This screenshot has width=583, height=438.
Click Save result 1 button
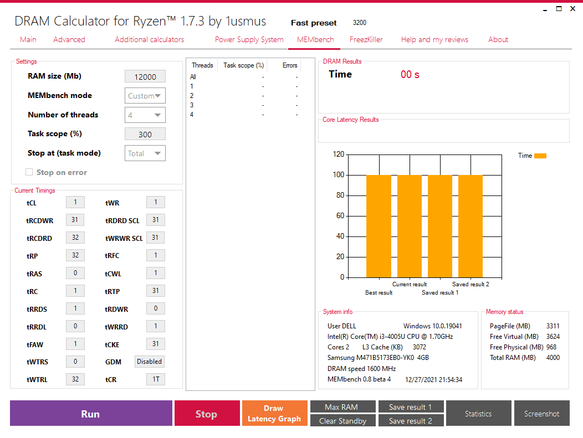pyautogui.click(x=411, y=407)
